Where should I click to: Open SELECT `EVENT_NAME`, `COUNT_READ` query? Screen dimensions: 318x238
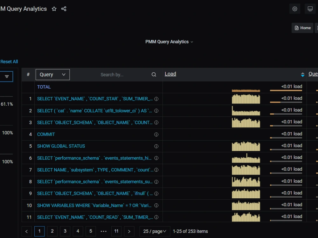(x=95, y=217)
